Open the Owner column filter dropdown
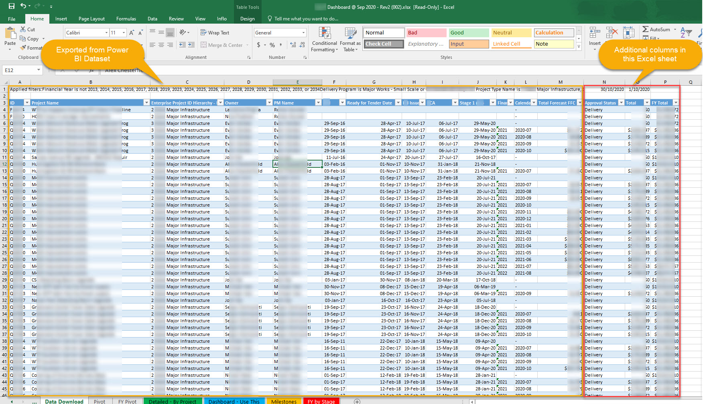This screenshot has height=404, width=703. [x=269, y=103]
